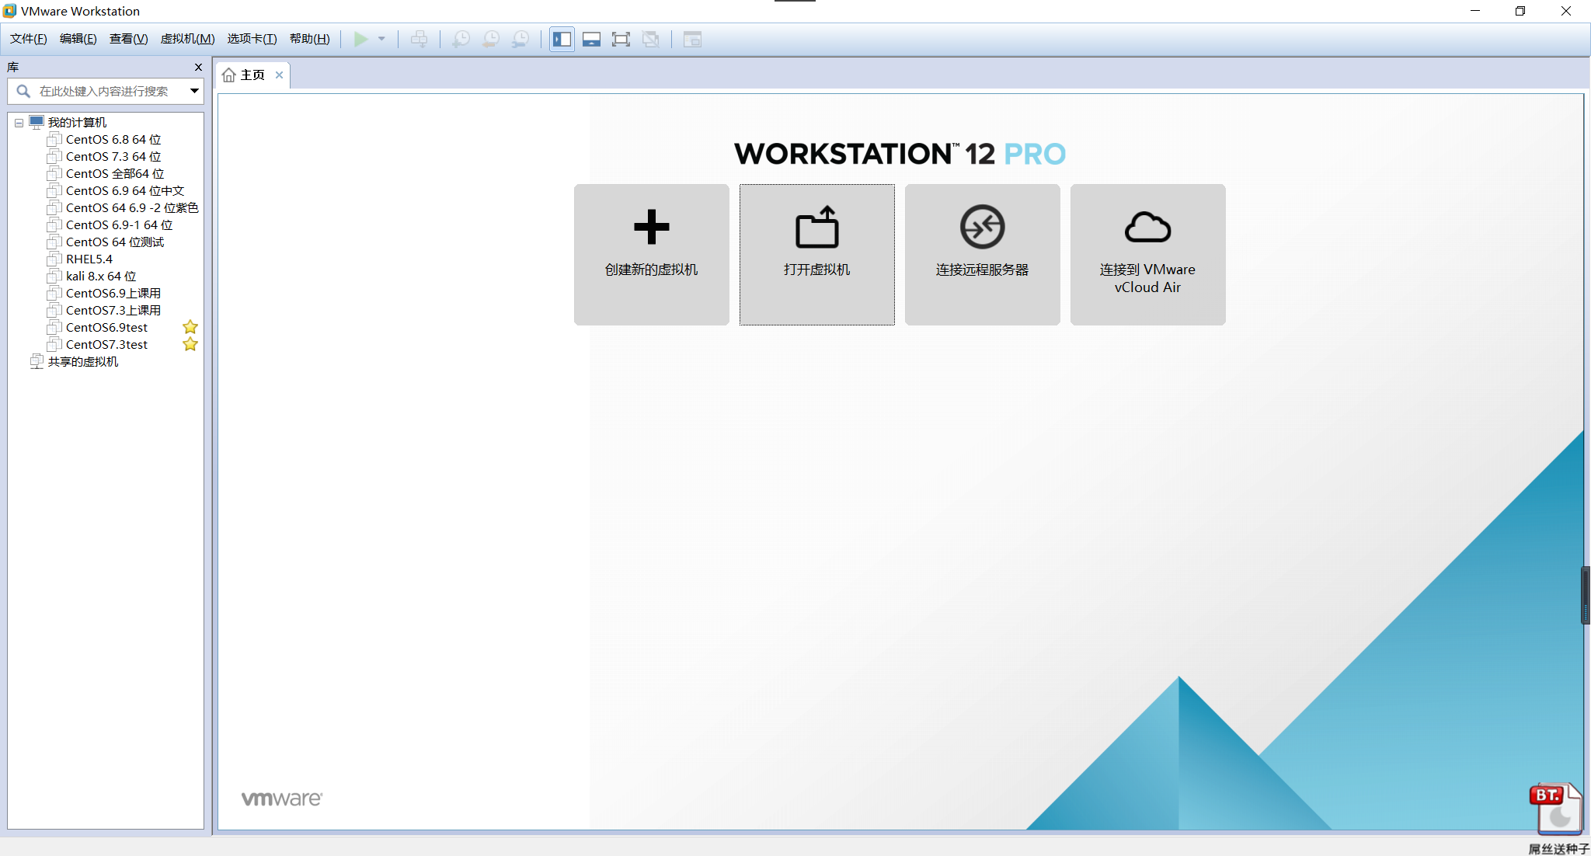
Task: Click the search magnifier icon
Action: 23,92
